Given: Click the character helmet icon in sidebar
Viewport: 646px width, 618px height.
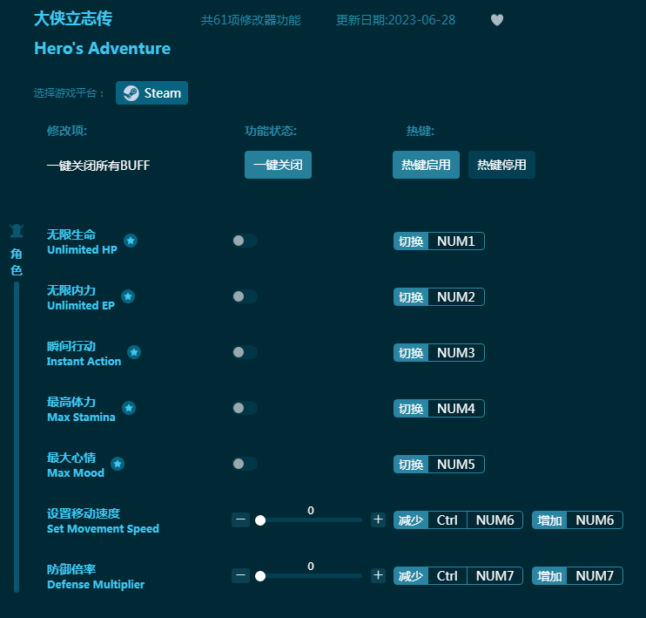Looking at the screenshot, I should pos(17,231).
